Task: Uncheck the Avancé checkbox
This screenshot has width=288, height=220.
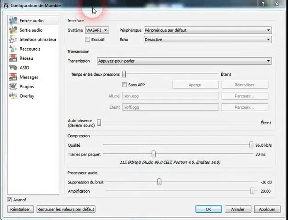Action: coord(9,200)
